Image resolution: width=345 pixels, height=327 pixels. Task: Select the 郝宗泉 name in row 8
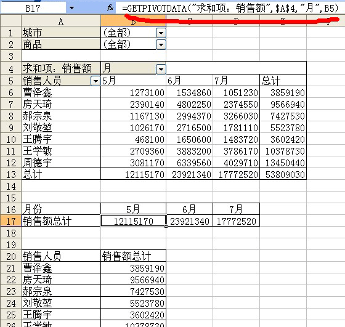37,116
